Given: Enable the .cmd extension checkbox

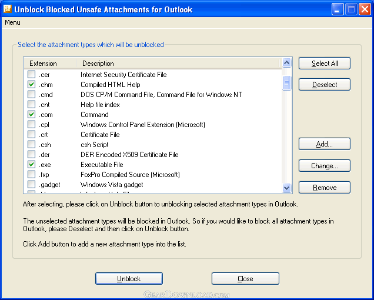Looking at the screenshot, I should (32, 95).
